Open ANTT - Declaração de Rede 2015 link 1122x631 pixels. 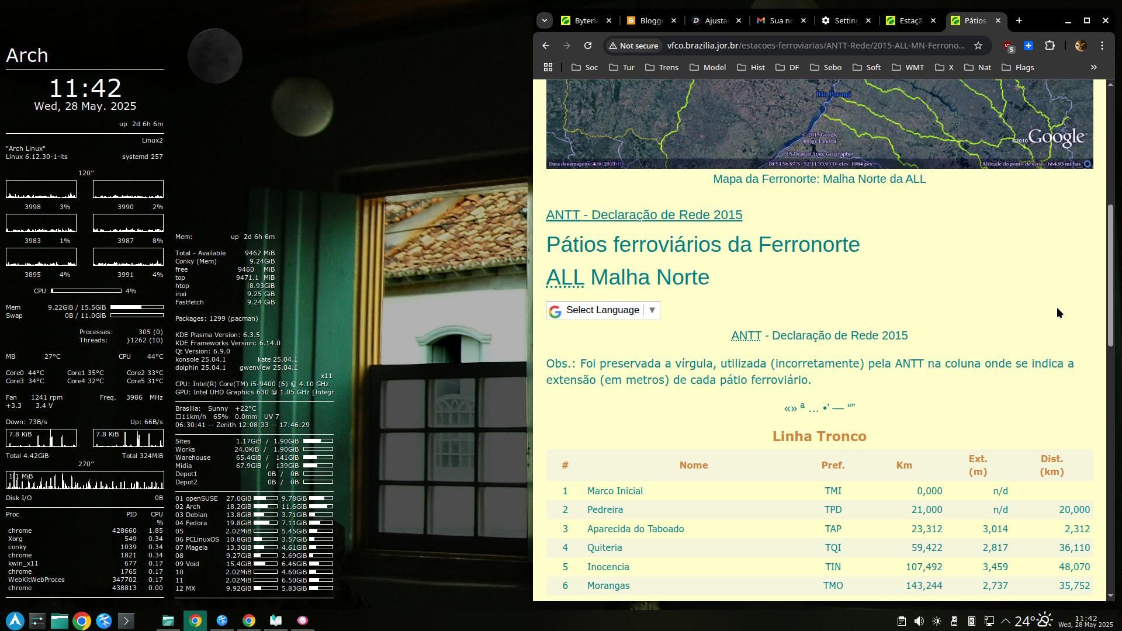pyautogui.click(x=643, y=215)
